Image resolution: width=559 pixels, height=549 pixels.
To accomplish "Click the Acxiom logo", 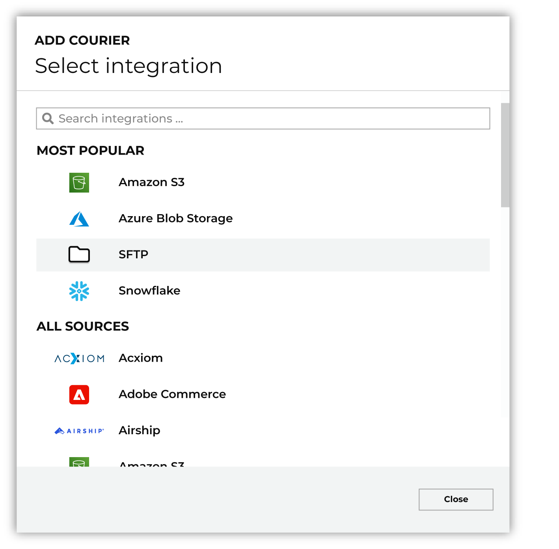I will click(x=79, y=359).
